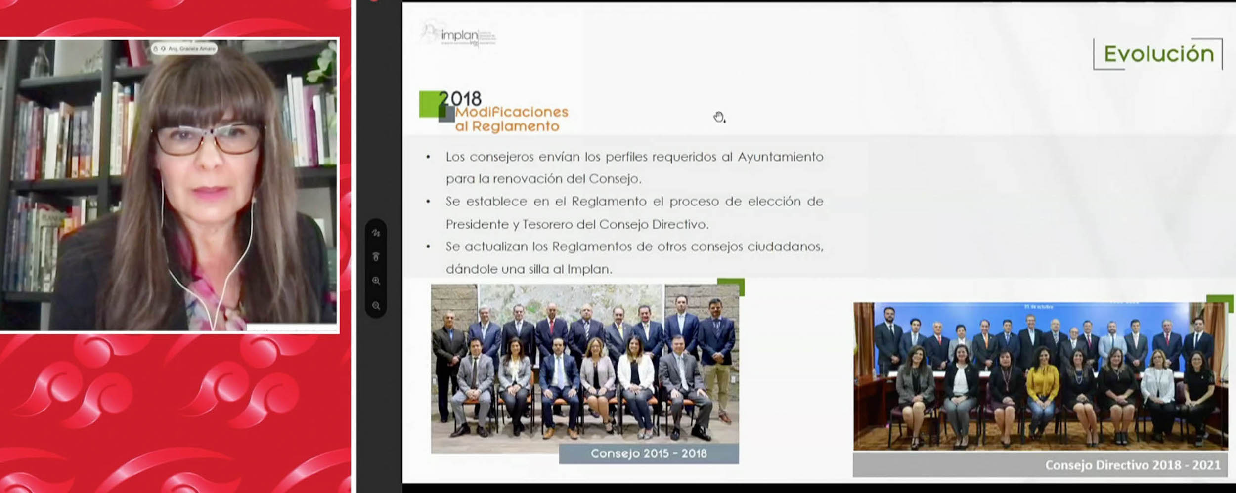Select the freehand annotation scribble tool
This screenshot has width=1236, height=493.
pos(376,233)
